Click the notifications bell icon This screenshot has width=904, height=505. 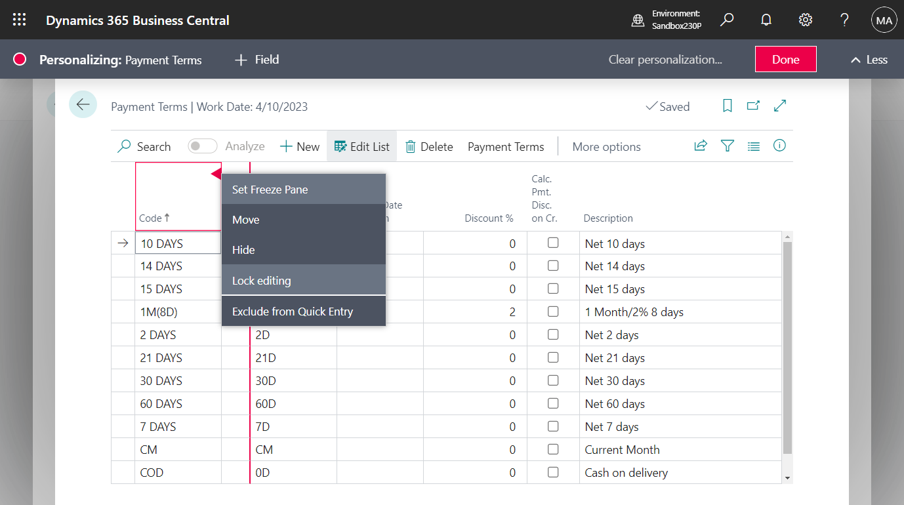[766, 20]
